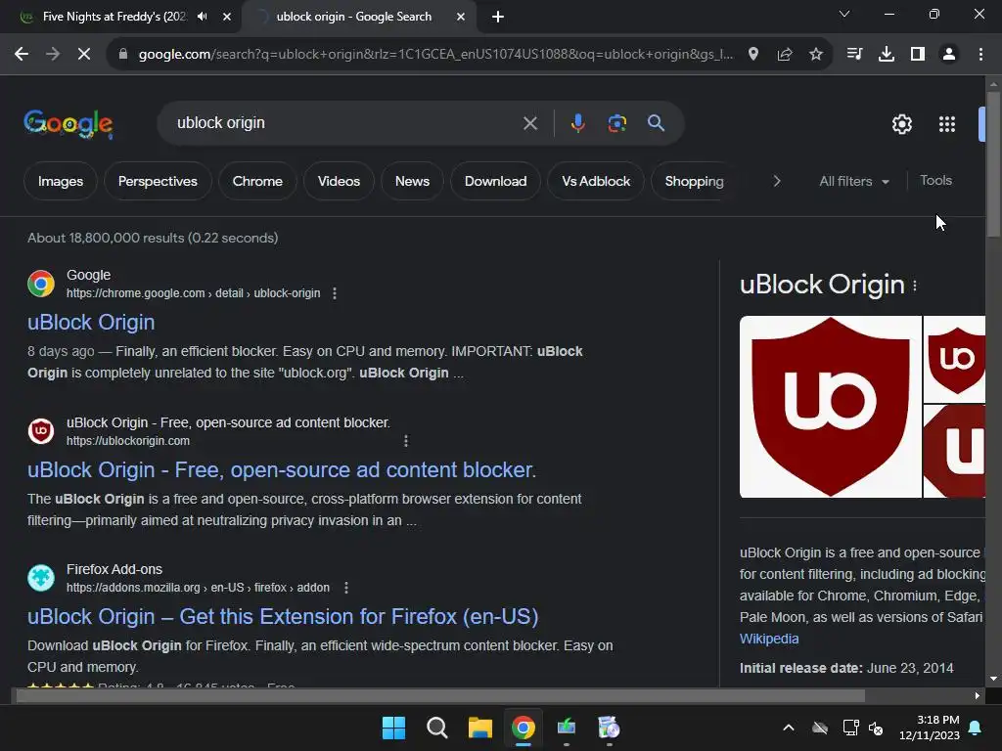1002x751 pixels.
Task: Bookmark this page with the star icon
Action: tap(816, 55)
